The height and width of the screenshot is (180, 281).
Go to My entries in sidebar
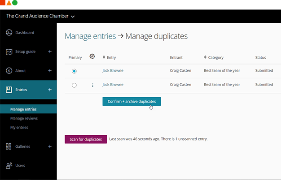point(19,128)
